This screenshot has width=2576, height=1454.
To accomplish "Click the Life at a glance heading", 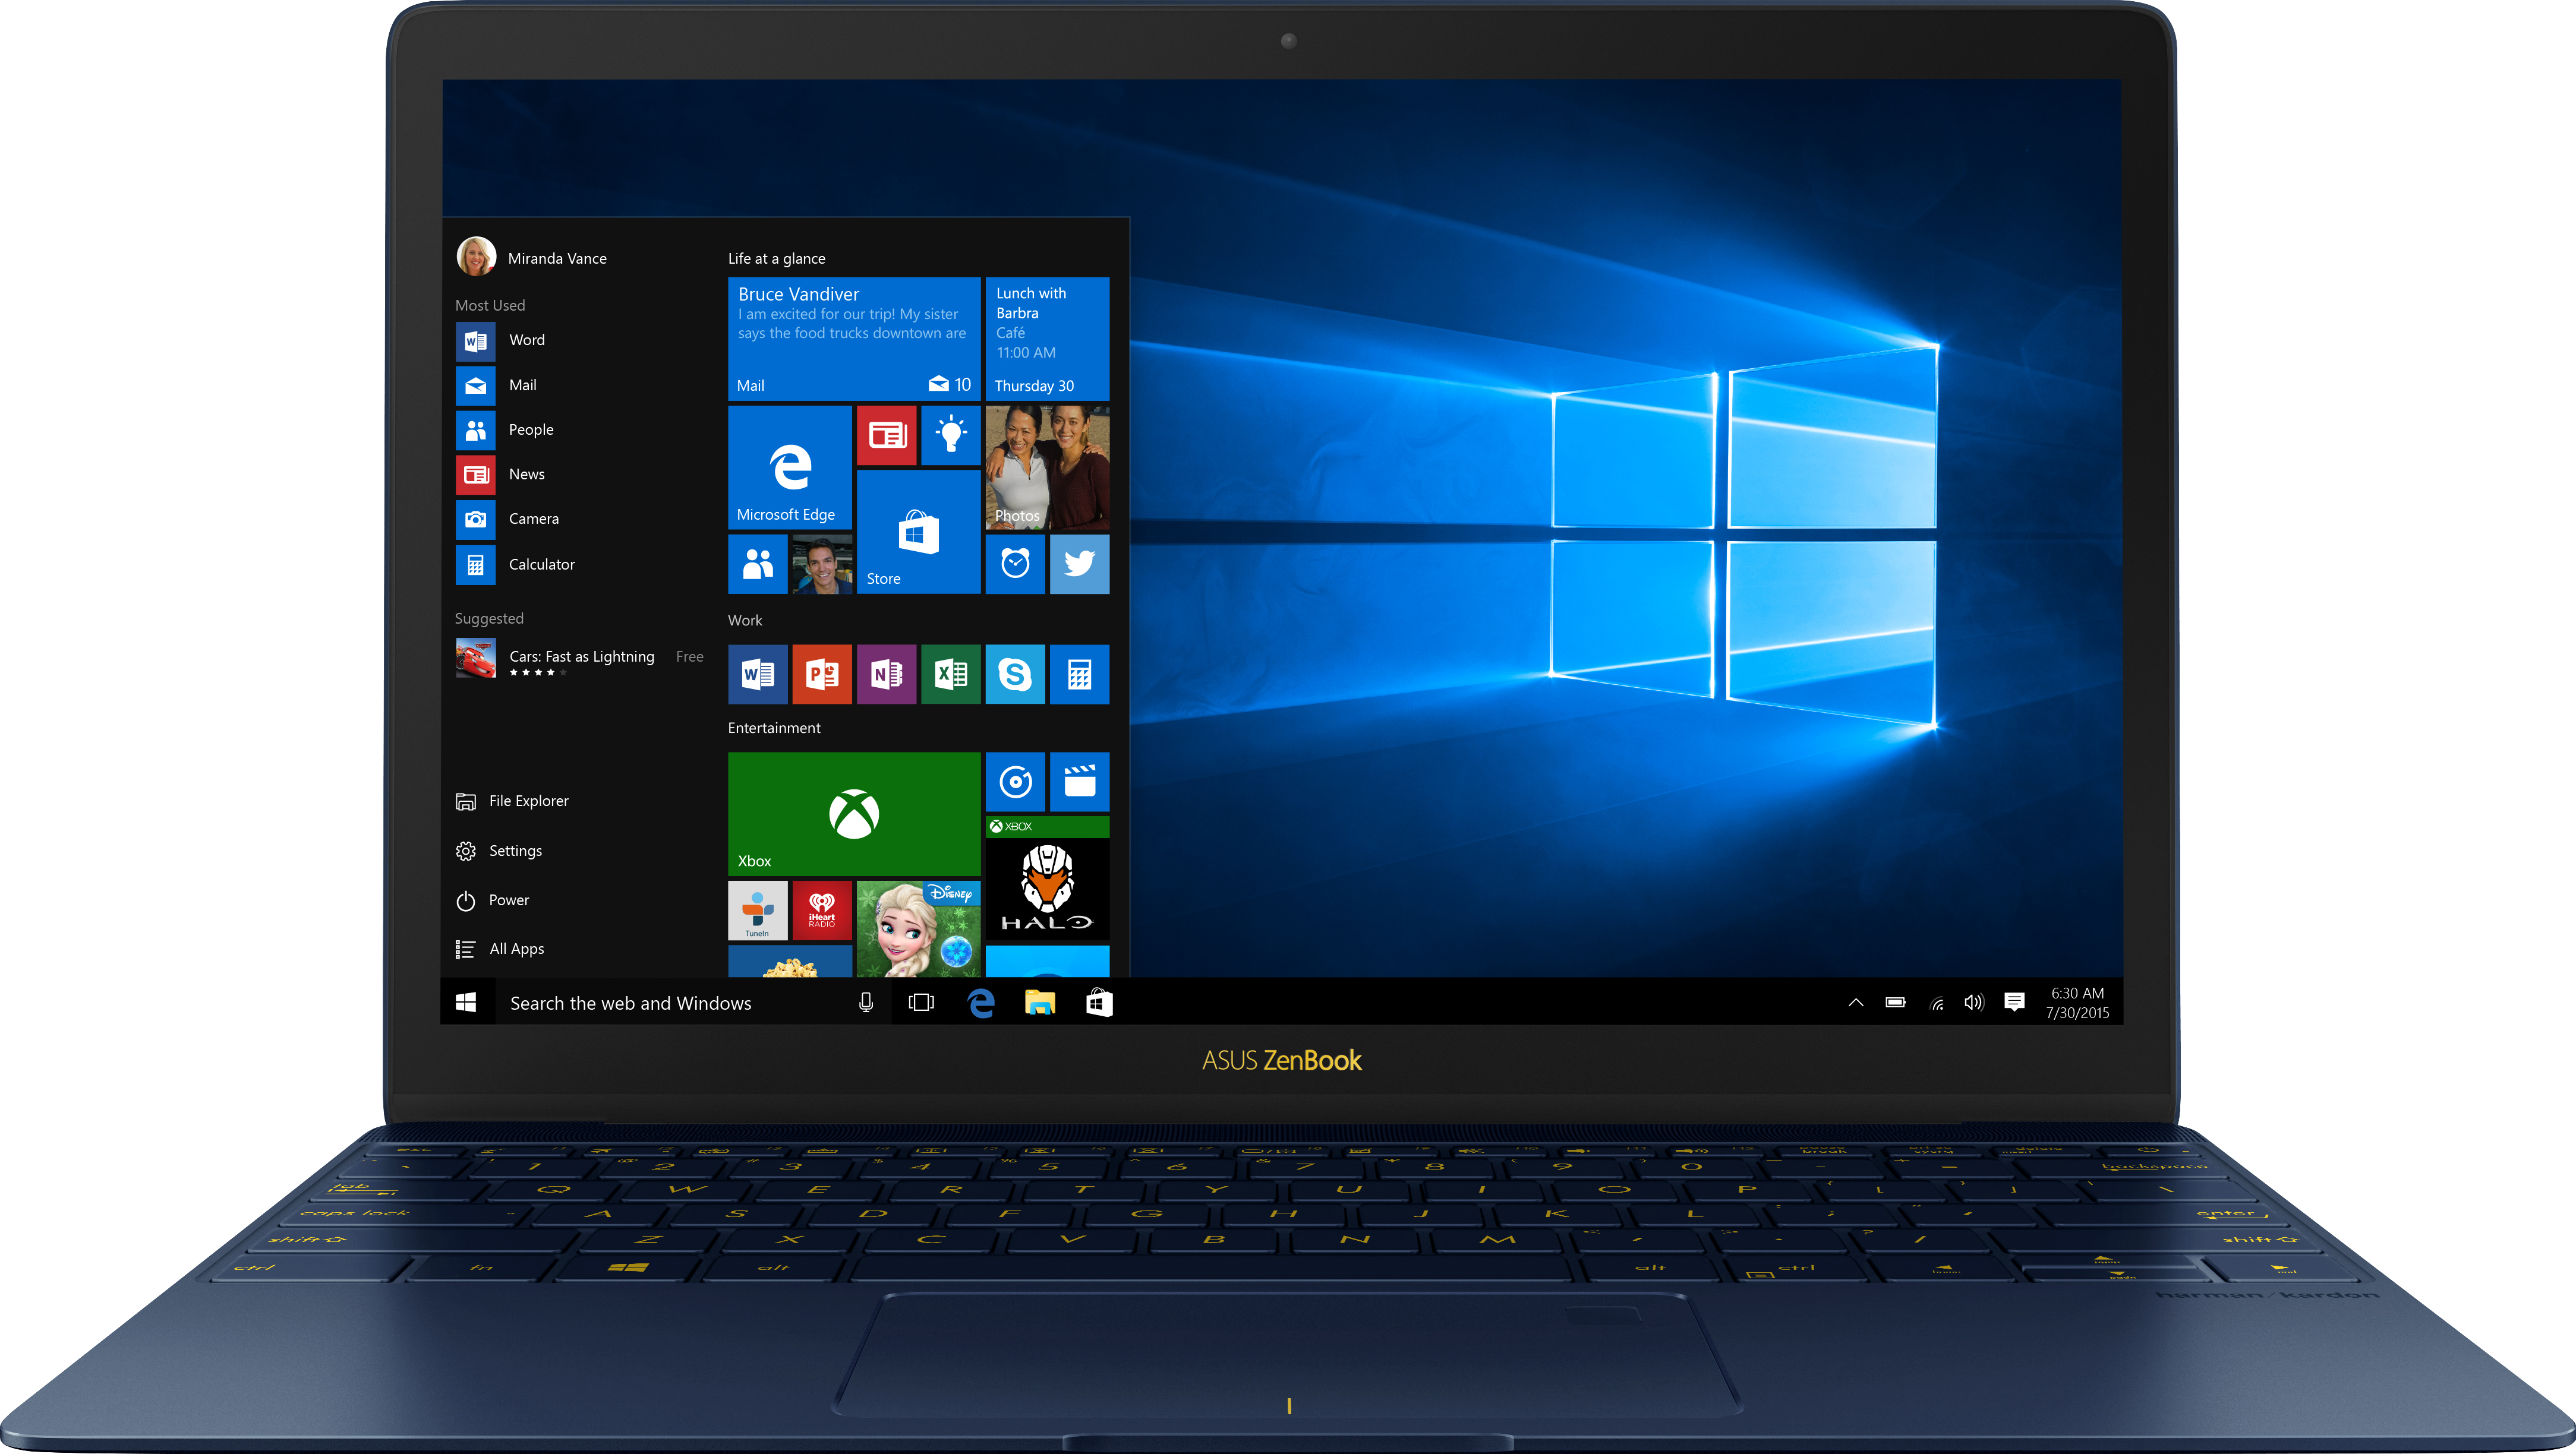I will tap(776, 259).
